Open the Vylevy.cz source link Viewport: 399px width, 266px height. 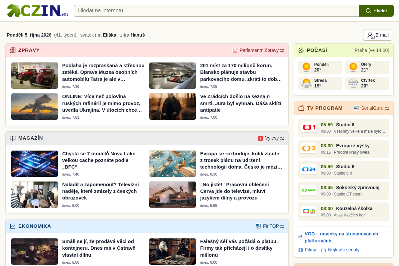pos(271,138)
